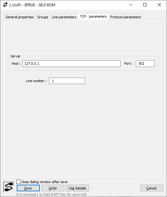
Task: Focus the Port field showing 502
Action: [x=145, y=63]
